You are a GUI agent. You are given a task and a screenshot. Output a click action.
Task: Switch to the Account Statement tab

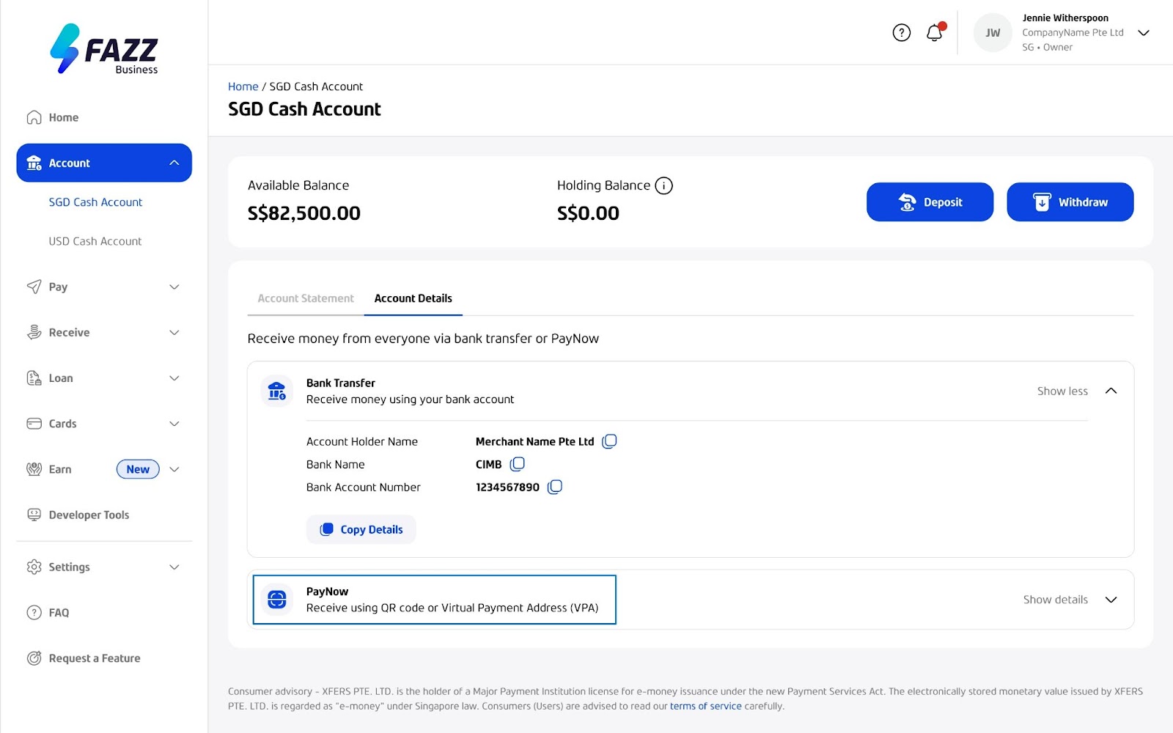click(x=306, y=298)
